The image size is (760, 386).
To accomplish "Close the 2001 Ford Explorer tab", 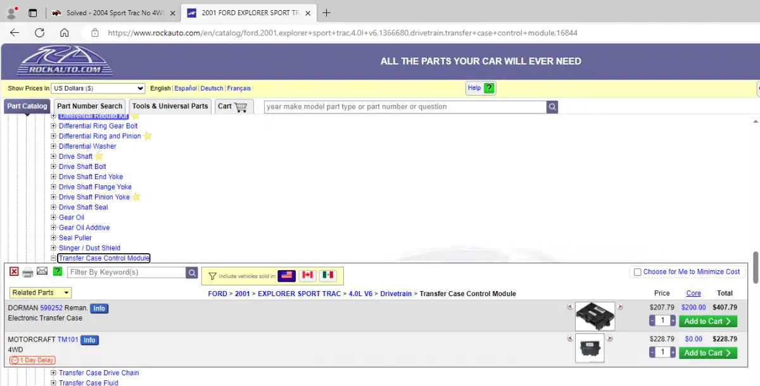I will pos(308,13).
